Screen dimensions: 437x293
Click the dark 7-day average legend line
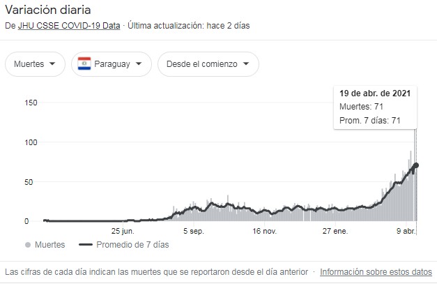(x=86, y=245)
